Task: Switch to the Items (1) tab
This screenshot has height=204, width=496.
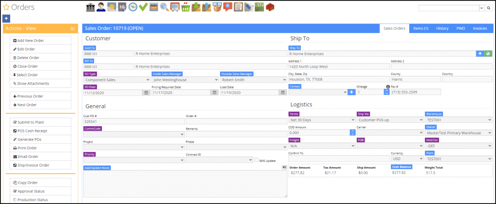Action: point(420,28)
